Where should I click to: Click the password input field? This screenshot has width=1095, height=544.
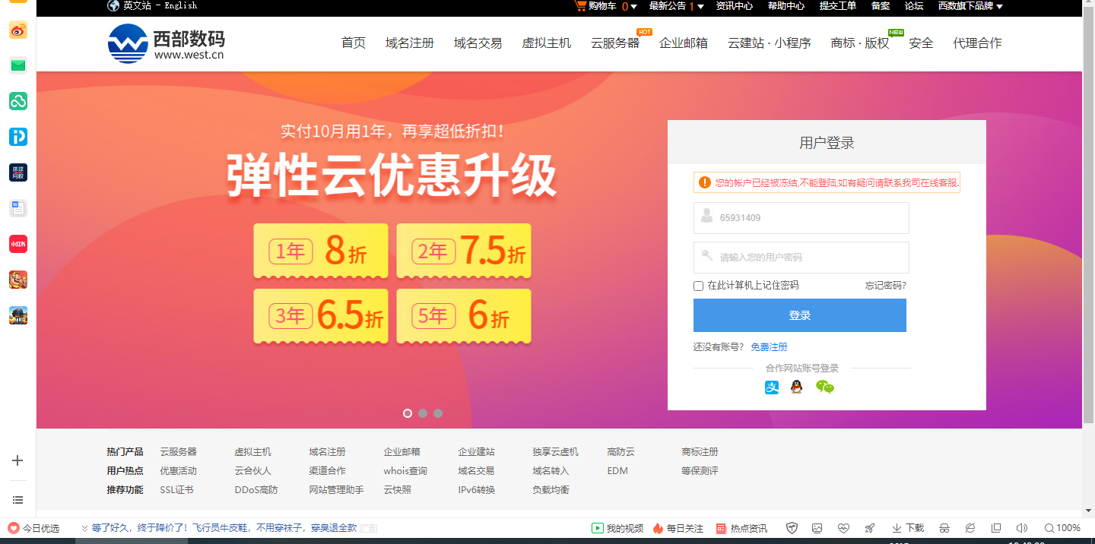(801, 258)
